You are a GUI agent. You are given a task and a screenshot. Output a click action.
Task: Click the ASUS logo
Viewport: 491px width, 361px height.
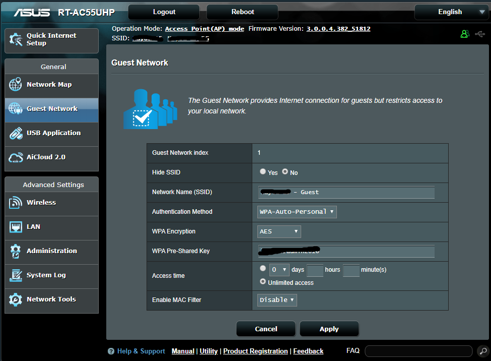[x=32, y=12]
